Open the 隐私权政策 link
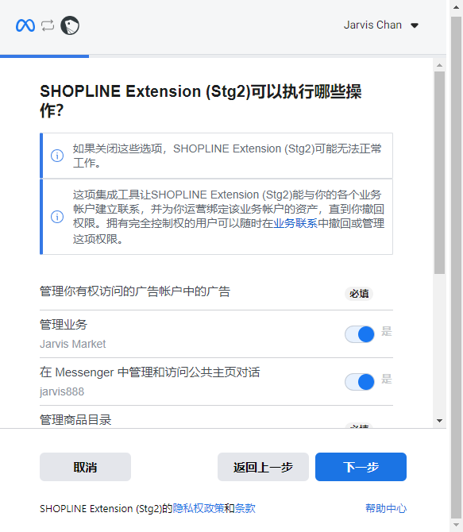This screenshot has height=532, width=463. click(199, 508)
